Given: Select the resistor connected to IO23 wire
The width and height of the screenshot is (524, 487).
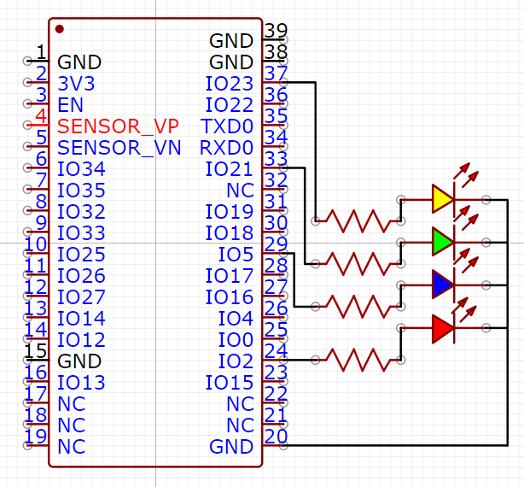Looking at the screenshot, I should point(358,221).
